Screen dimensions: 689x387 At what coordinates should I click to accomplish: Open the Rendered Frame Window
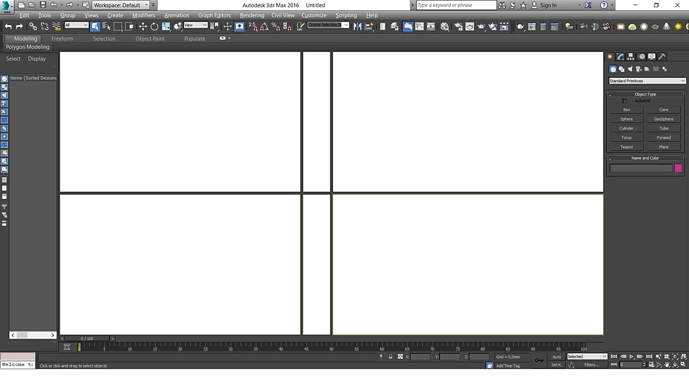click(x=469, y=27)
